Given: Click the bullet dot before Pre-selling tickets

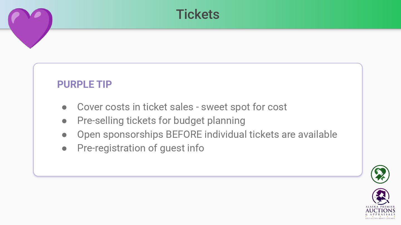Looking at the screenshot, I should (64, 121).
